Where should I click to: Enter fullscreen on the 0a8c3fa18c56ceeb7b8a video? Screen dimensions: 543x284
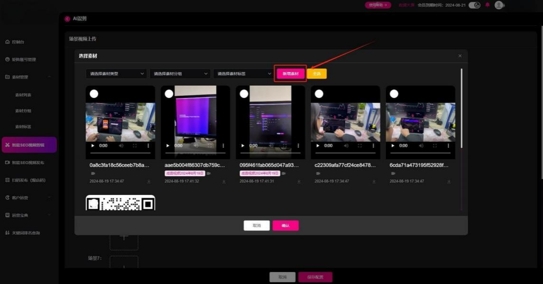coord(135,146)
